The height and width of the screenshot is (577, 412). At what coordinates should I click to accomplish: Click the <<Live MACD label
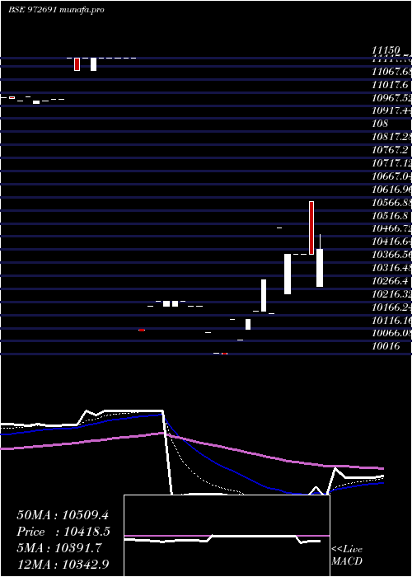click(x=347, y=556)
